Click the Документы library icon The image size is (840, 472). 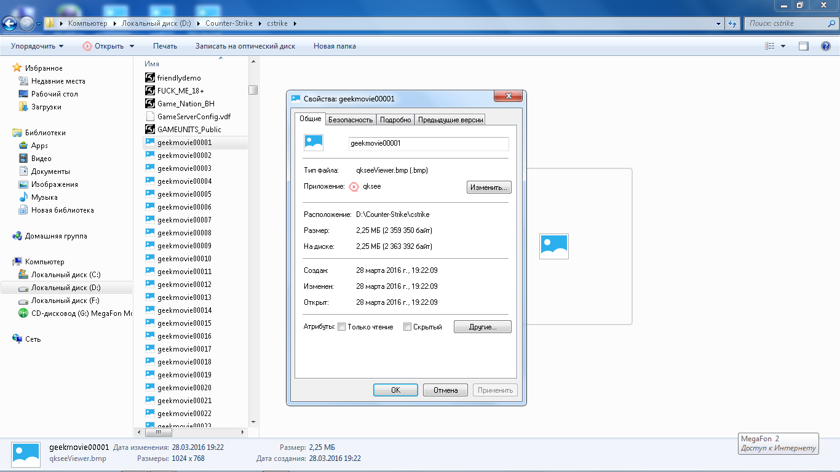pyautogui.click(x=23, y=171)
